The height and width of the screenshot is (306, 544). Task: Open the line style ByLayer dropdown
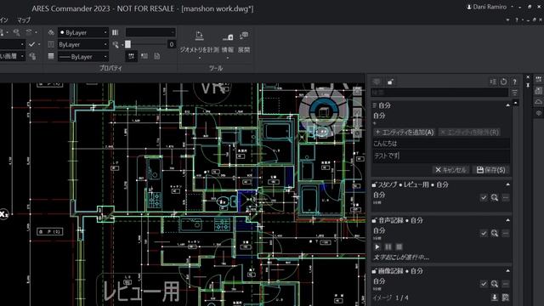click(x=83, y=57)
